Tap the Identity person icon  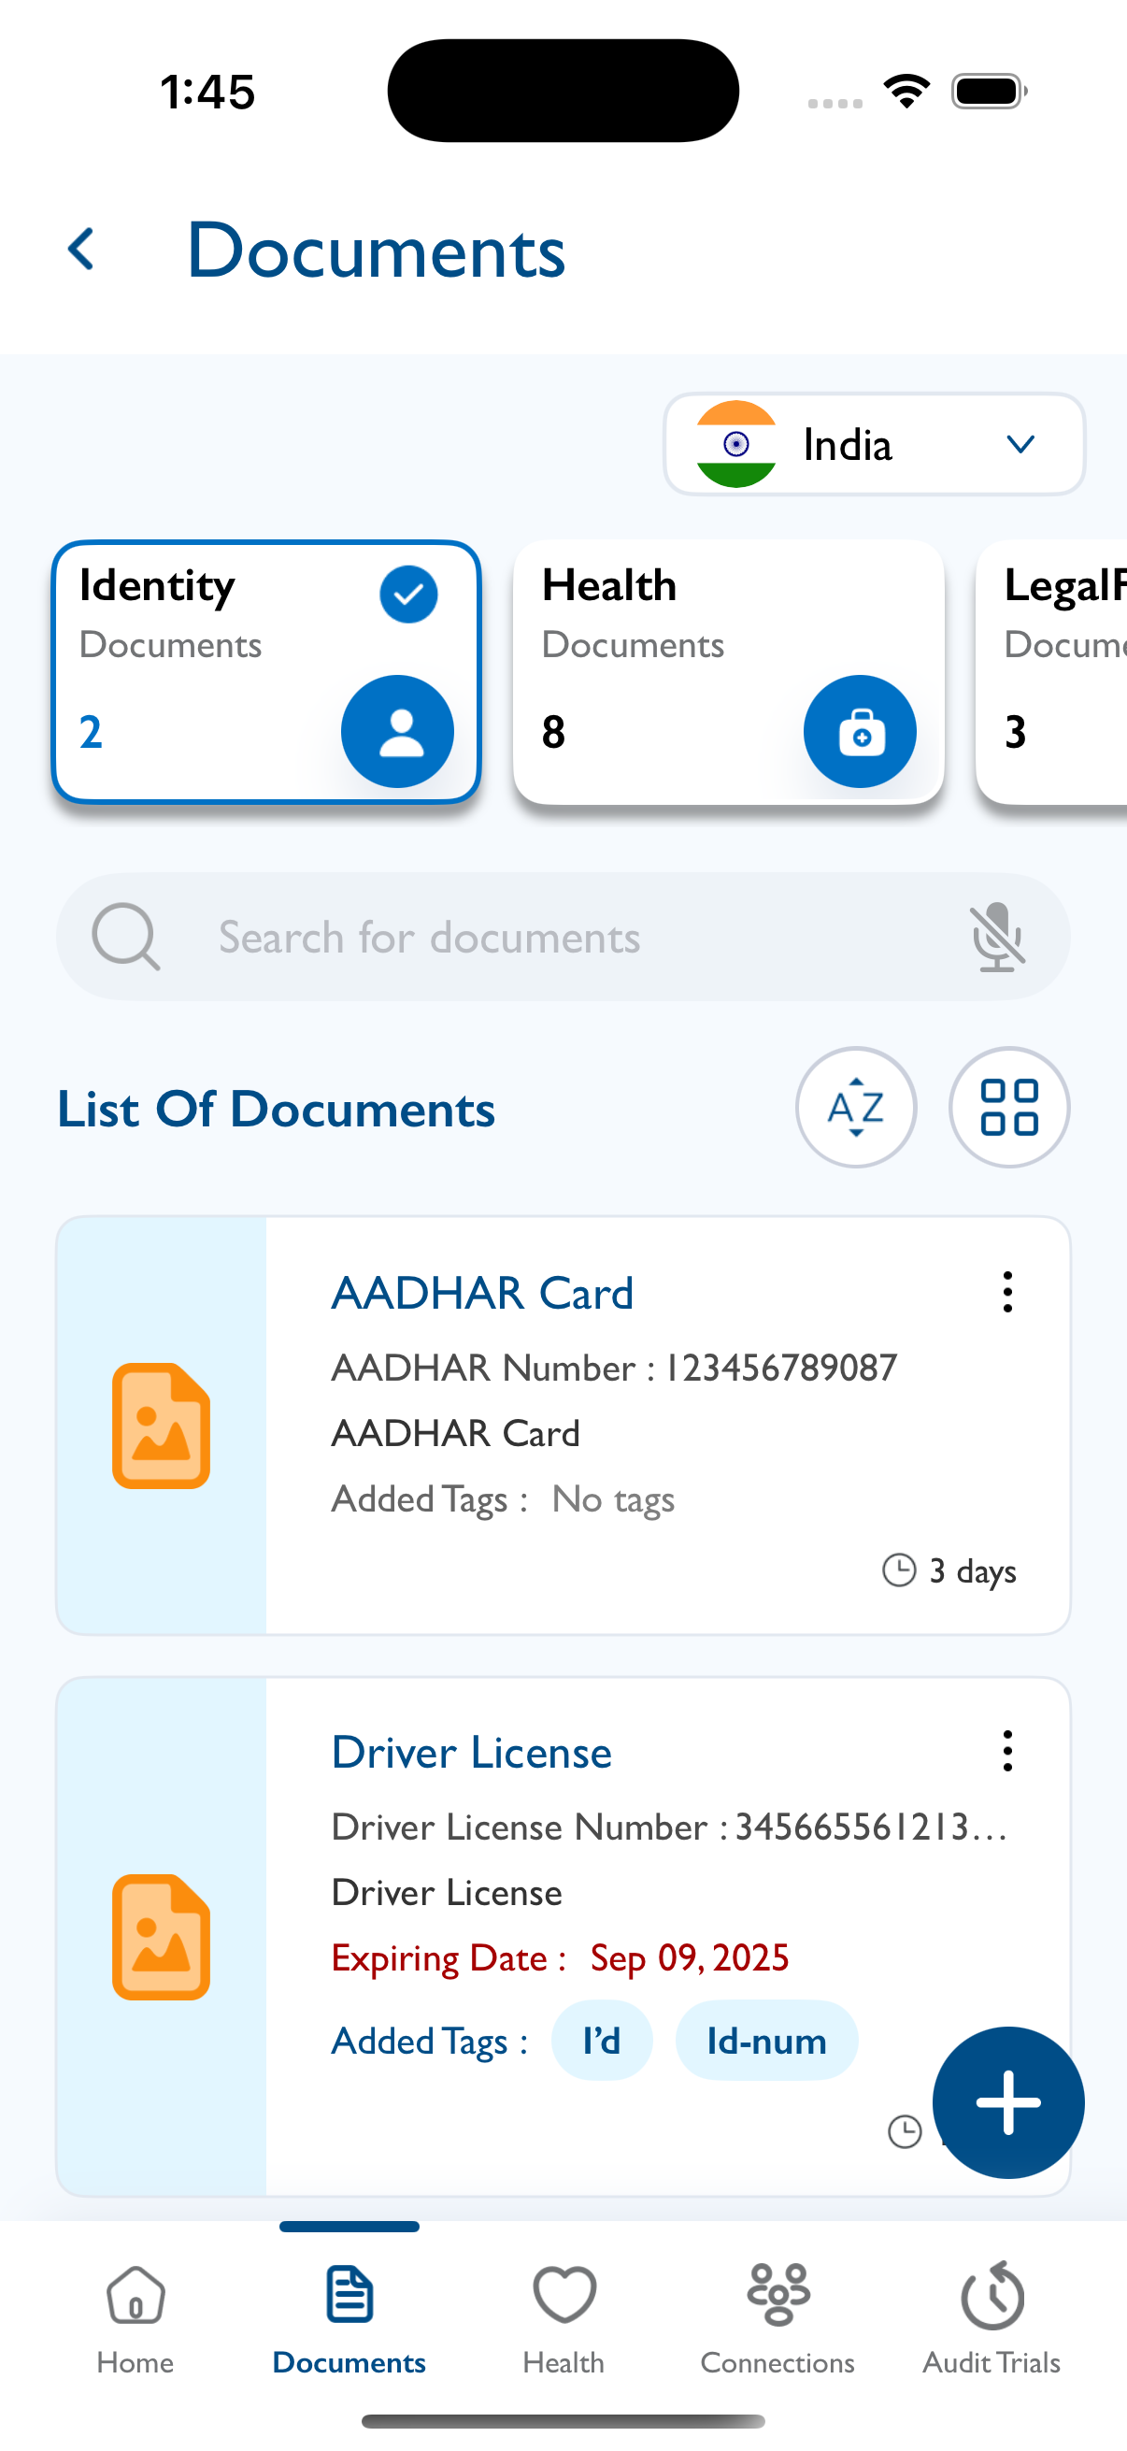(x=397, y=732)
